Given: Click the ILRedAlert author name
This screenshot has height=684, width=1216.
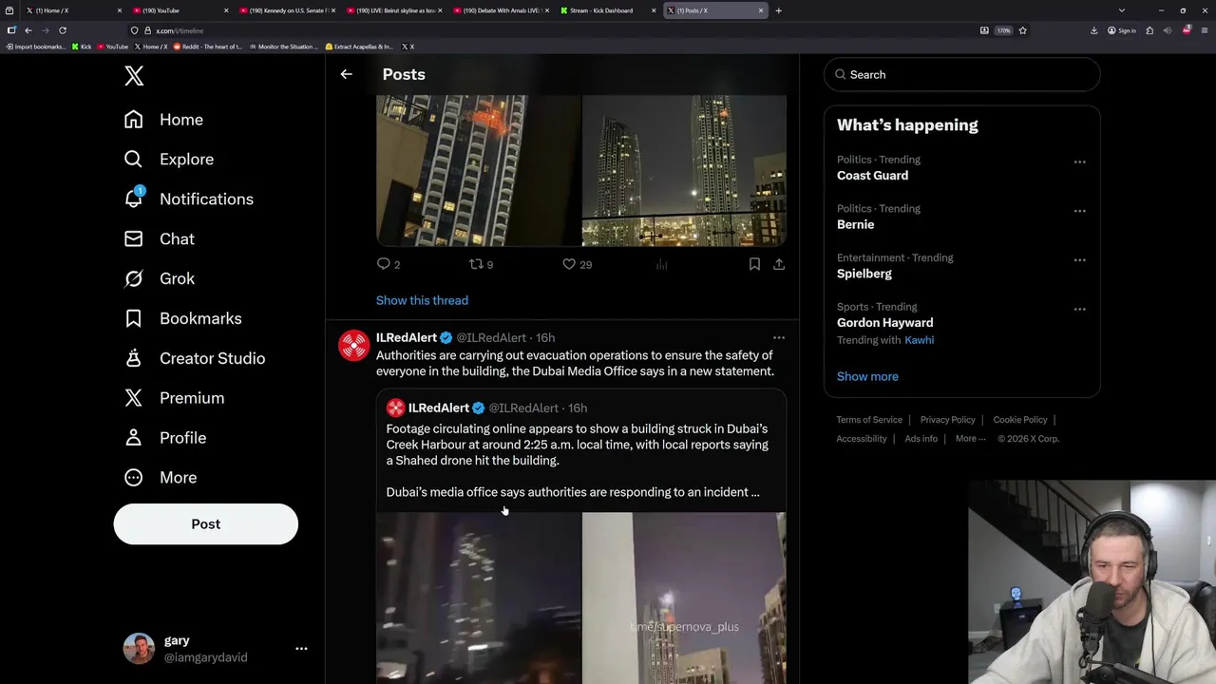Looking at the screenshot, I should tap(407, 337).
